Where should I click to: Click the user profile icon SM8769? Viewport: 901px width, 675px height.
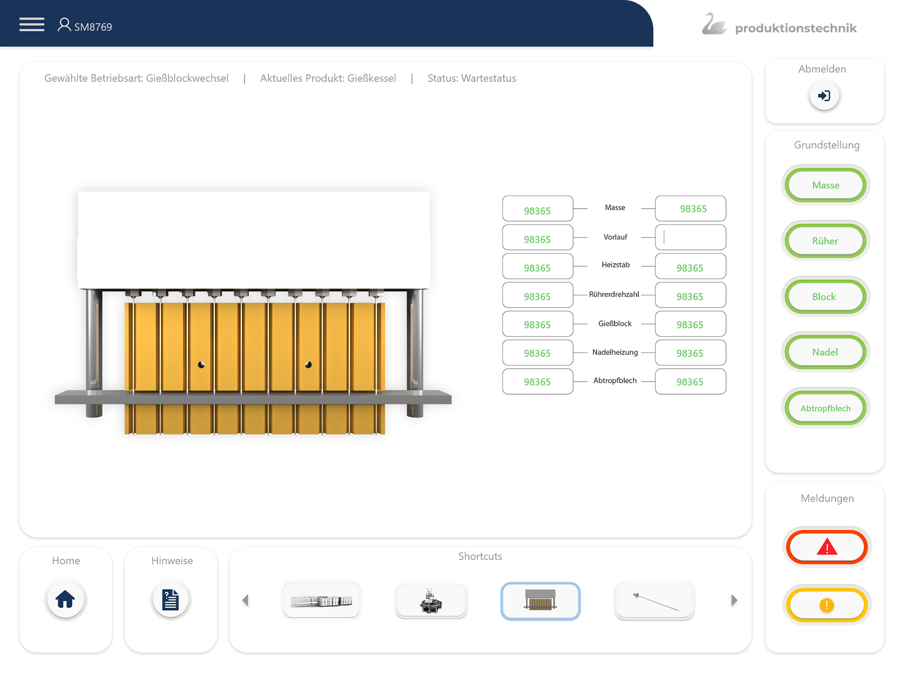coord(64,25)
